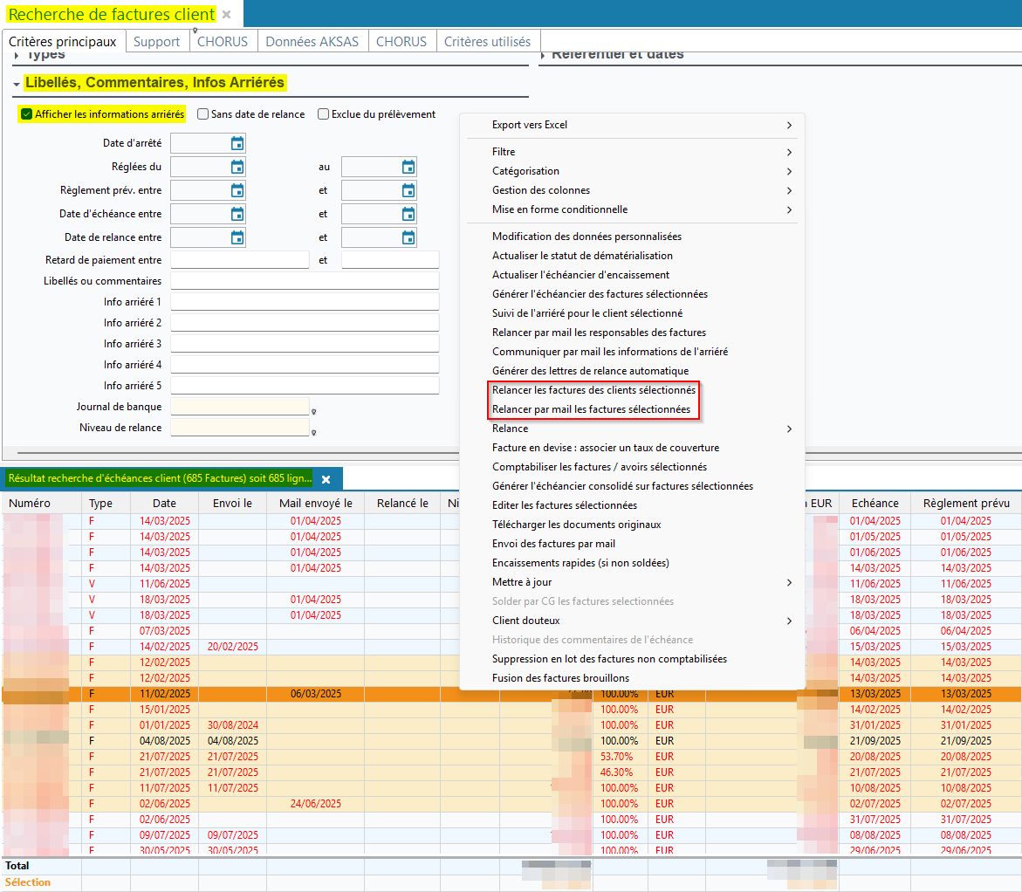
Task: Sort by the Echéance column header
Action: 875,503
